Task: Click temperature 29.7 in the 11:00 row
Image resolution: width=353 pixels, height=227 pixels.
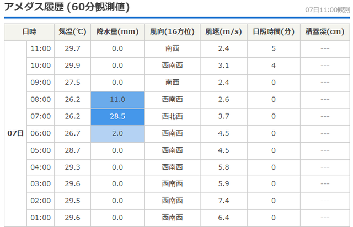Action: 72,48
